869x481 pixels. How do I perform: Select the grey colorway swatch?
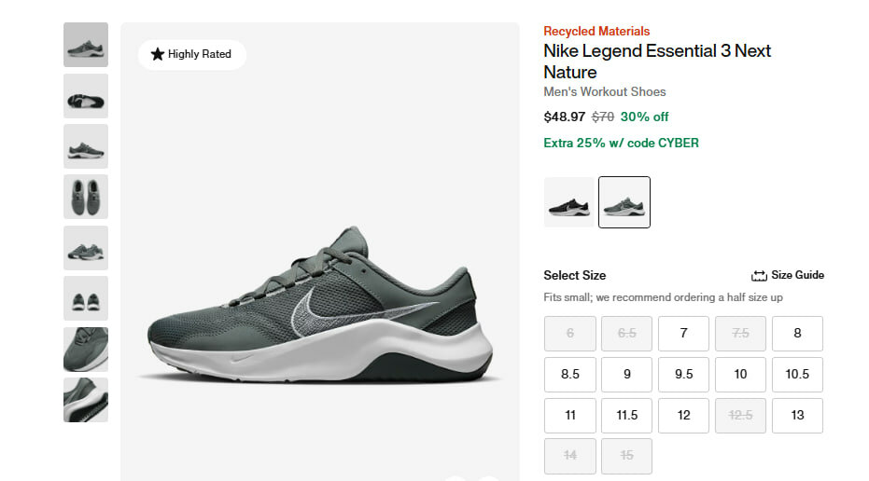tap(624, 202)
